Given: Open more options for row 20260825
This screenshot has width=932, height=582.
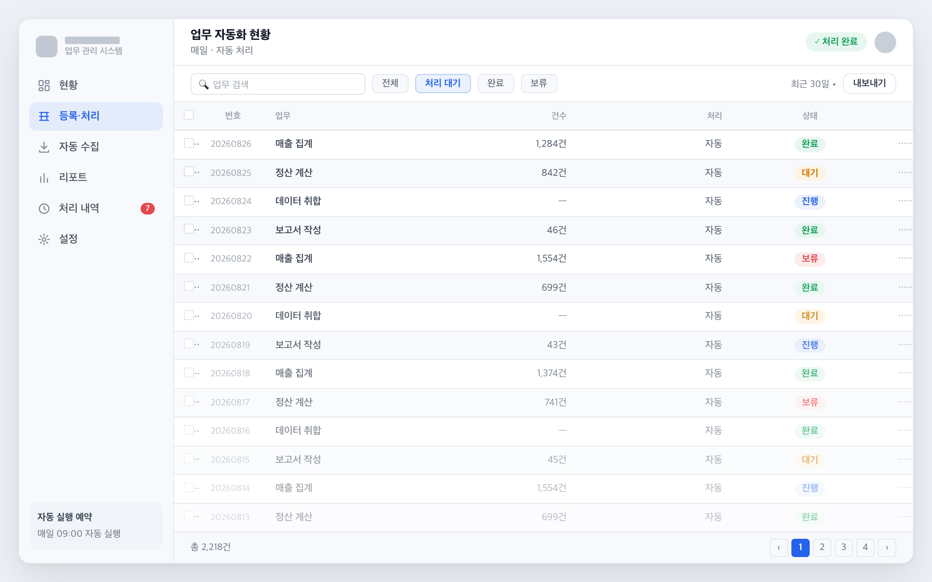Looking at the screenshot, I should tap(905, 173).
